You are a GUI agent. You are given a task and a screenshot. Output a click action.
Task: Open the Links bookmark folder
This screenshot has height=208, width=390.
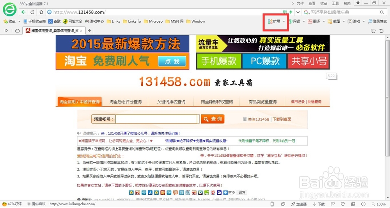pos(113,21)
